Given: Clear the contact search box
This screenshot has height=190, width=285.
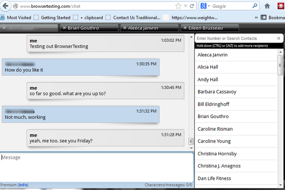Looking at the screenshot, I should pyautogui.click(x=279, y=38).
